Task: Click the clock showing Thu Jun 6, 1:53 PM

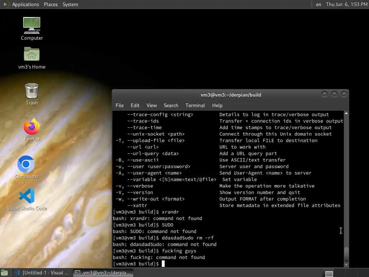Action: pyautogui.click(x=346, y=4)
